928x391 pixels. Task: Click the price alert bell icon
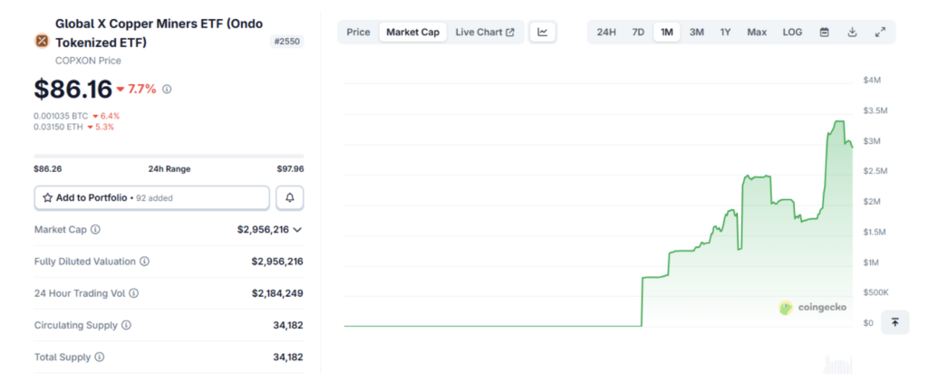click(x=290, y=197)
